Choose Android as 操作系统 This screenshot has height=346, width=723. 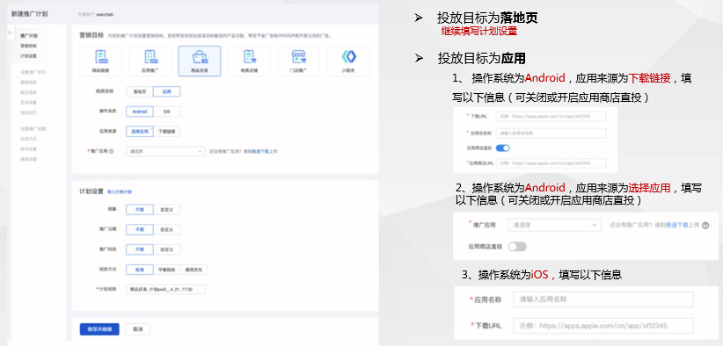coord(140,112)
